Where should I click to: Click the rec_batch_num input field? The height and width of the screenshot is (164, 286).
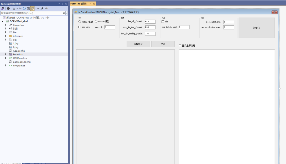point(229,22)
